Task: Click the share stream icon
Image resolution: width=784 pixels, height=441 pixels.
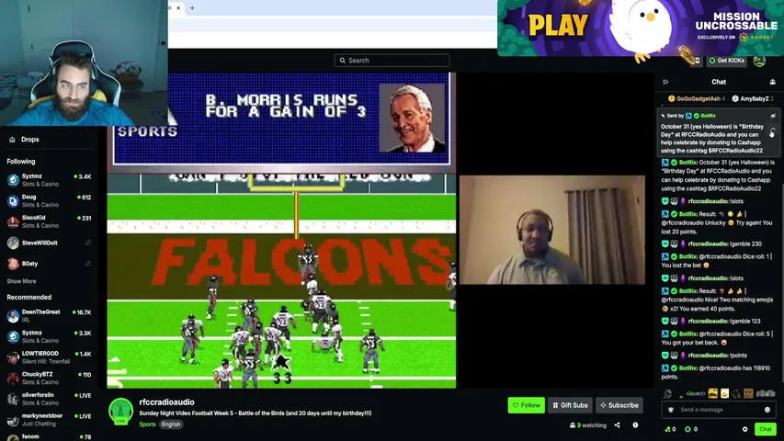Action: click(x=617, y=425)
